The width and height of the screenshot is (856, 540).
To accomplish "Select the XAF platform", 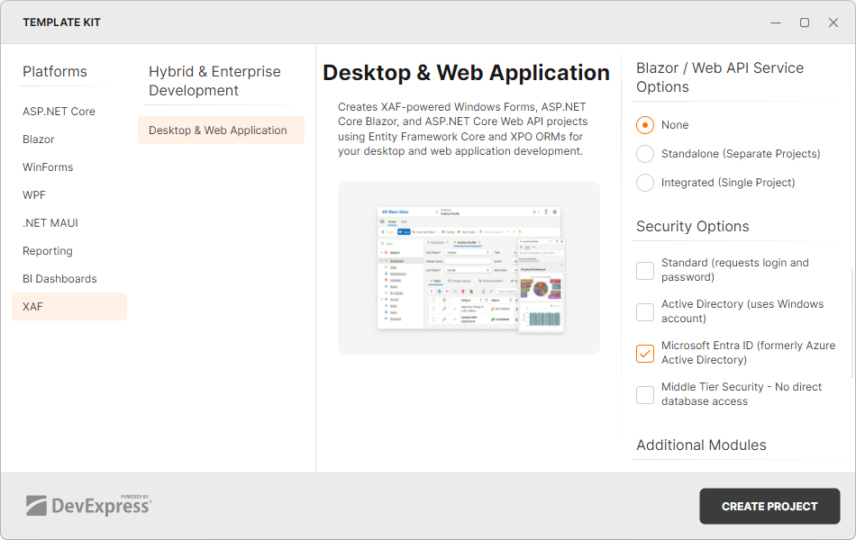I will pos(32,306).
